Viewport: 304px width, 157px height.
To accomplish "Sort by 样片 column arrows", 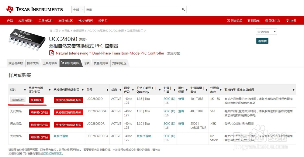I will click(25, 90).
